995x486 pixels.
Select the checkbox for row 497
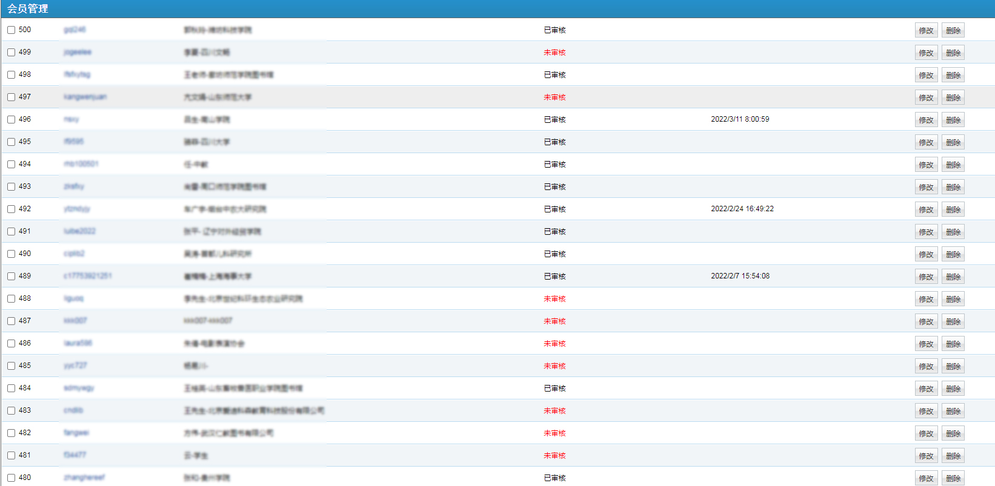[11, 97]
